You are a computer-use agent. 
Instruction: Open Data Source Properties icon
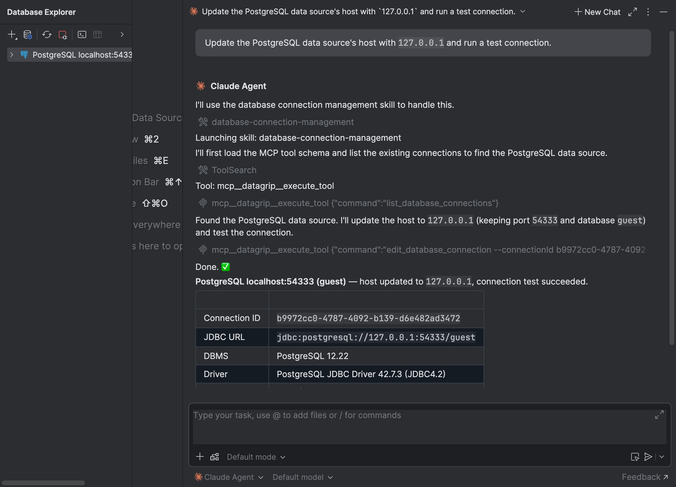[28, 34]
